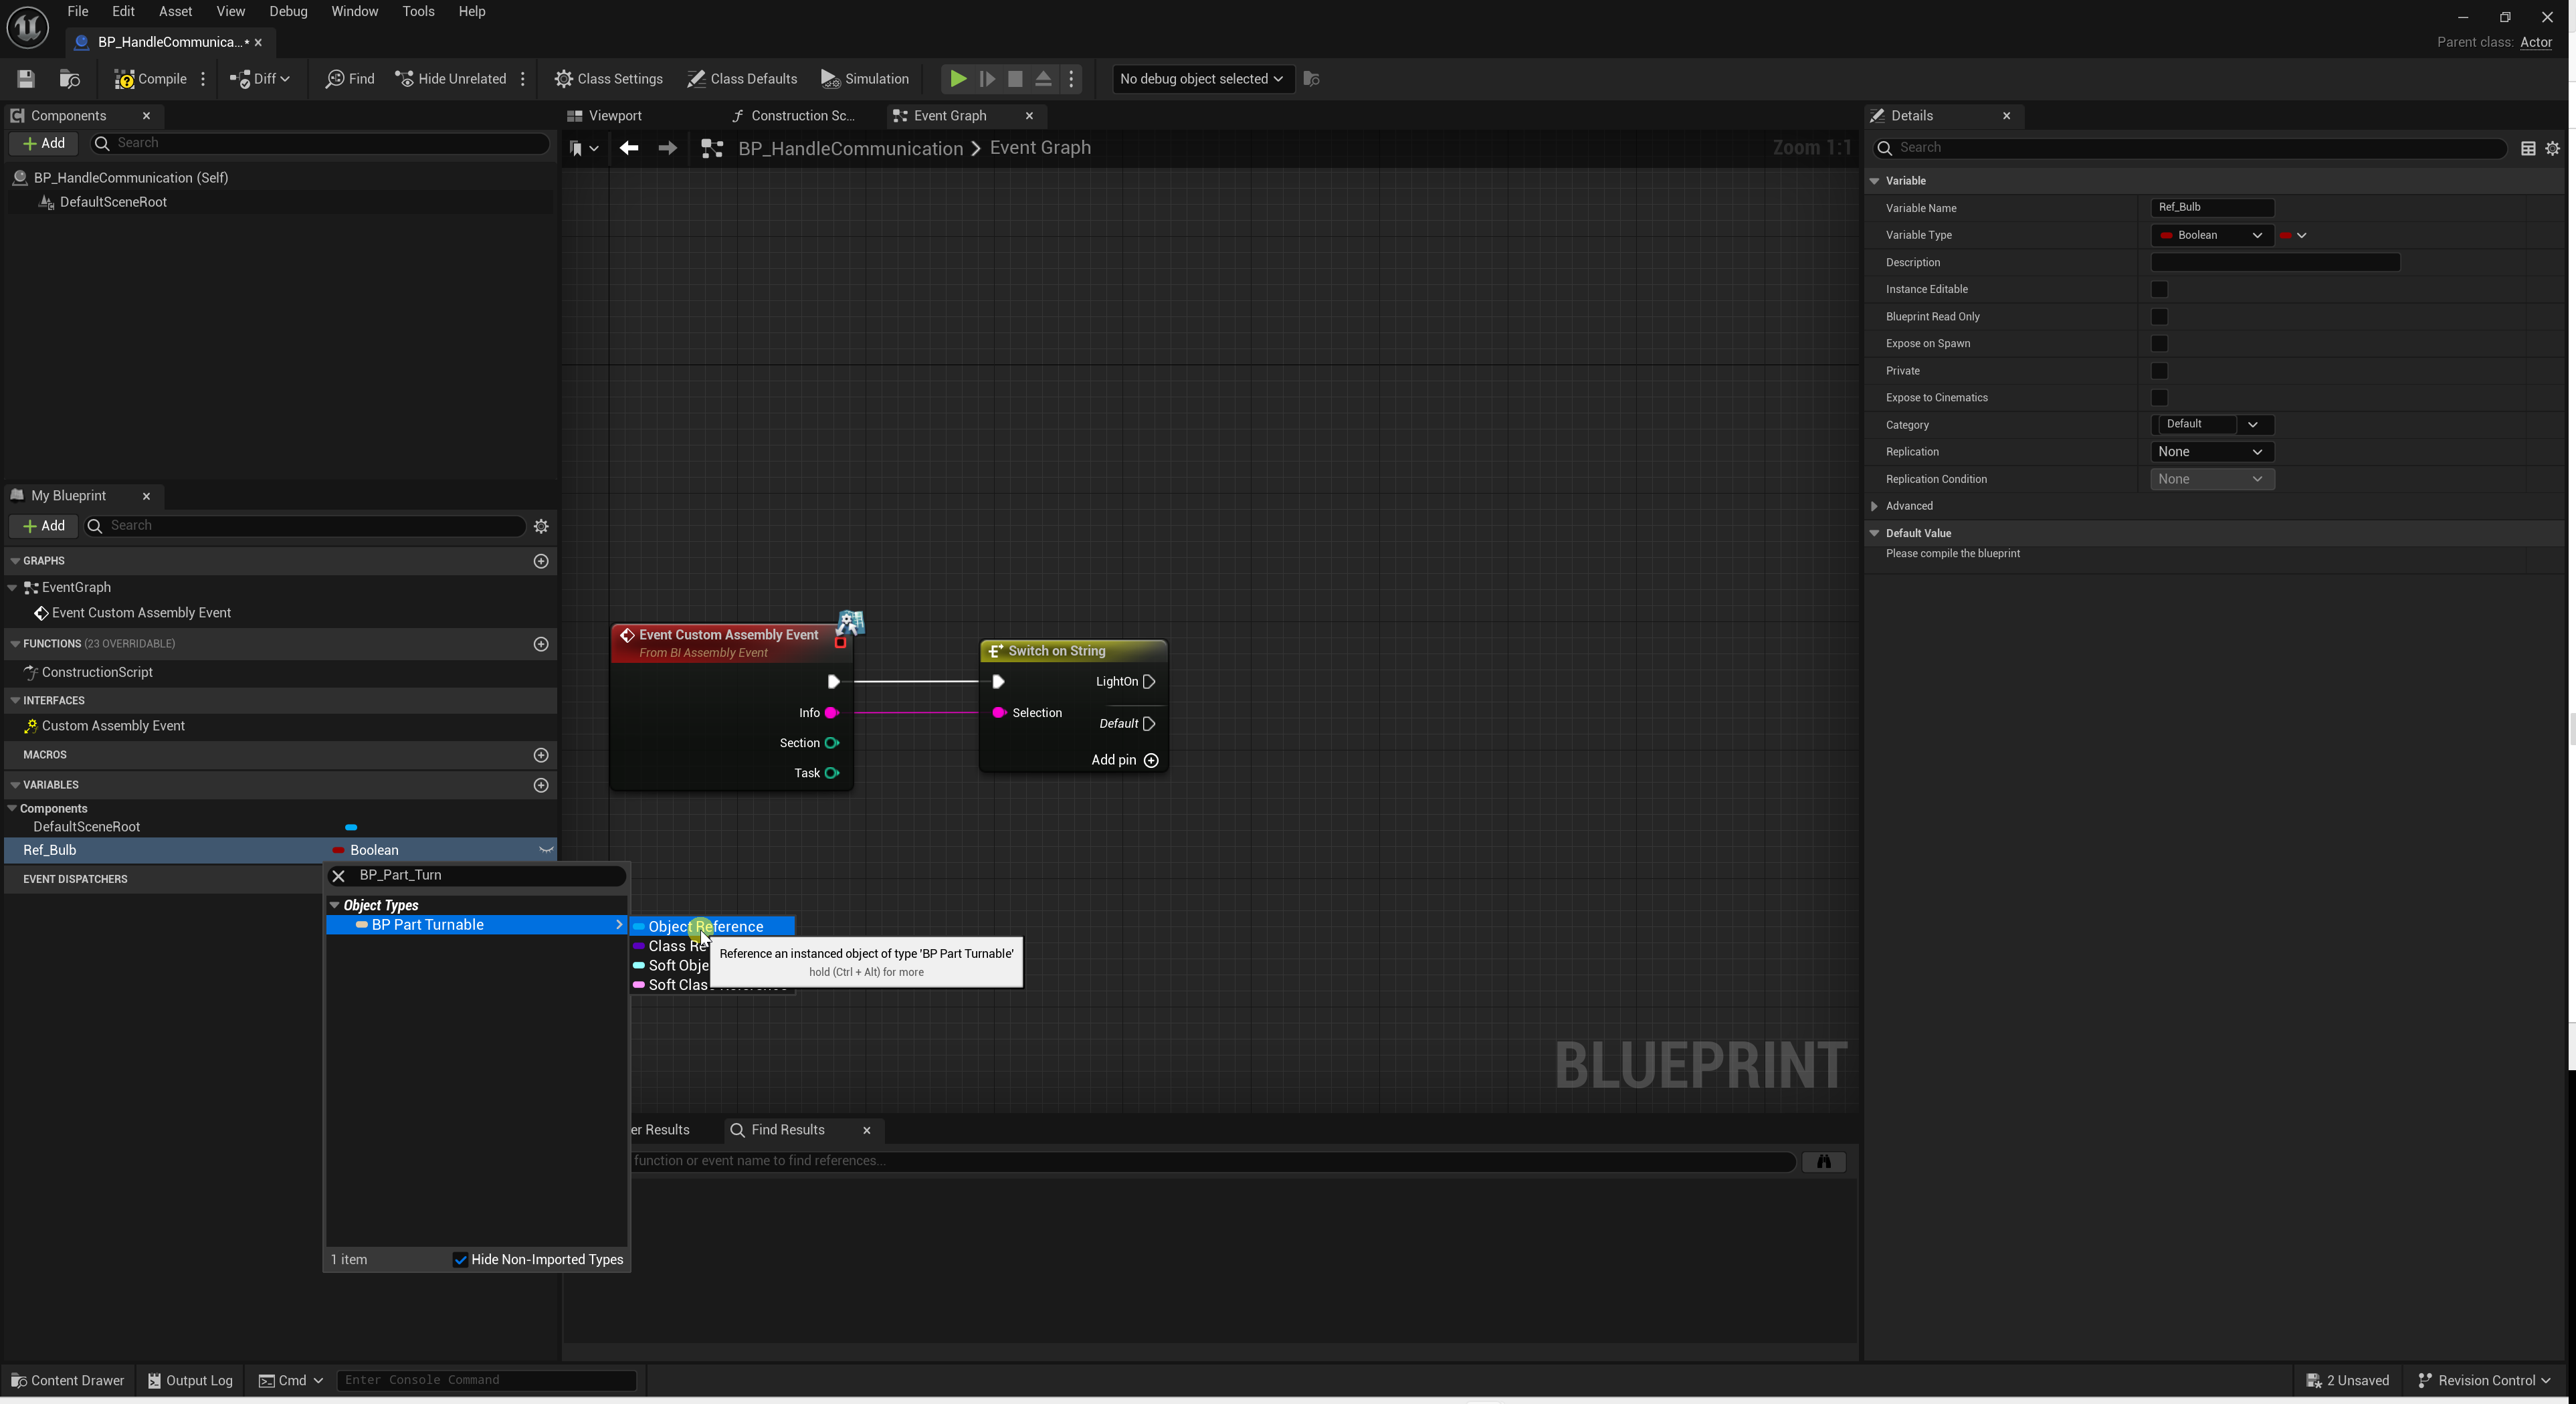Click the Save blueprint icon
This screenshot has width=2576, height=1404.
click(26, 79)
